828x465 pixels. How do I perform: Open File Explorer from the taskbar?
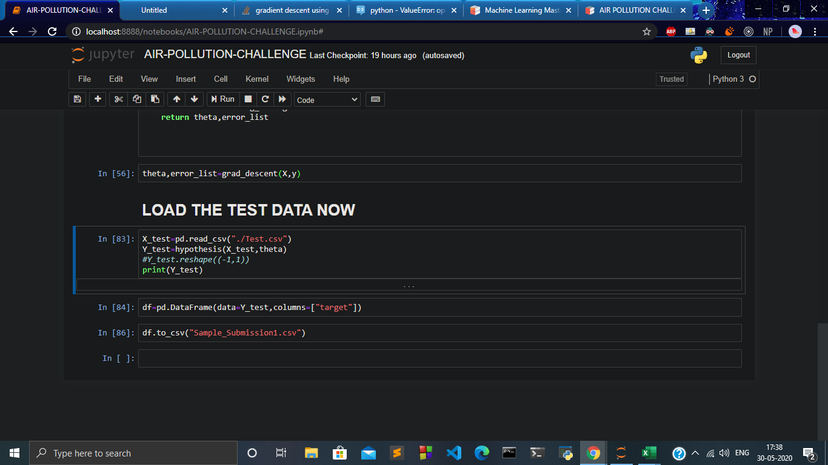tap(311, 453)
